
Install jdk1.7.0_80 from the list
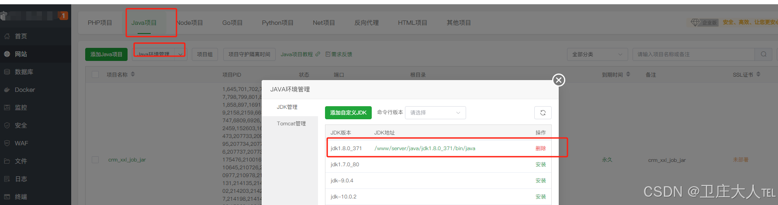click(x=540, y=165)
